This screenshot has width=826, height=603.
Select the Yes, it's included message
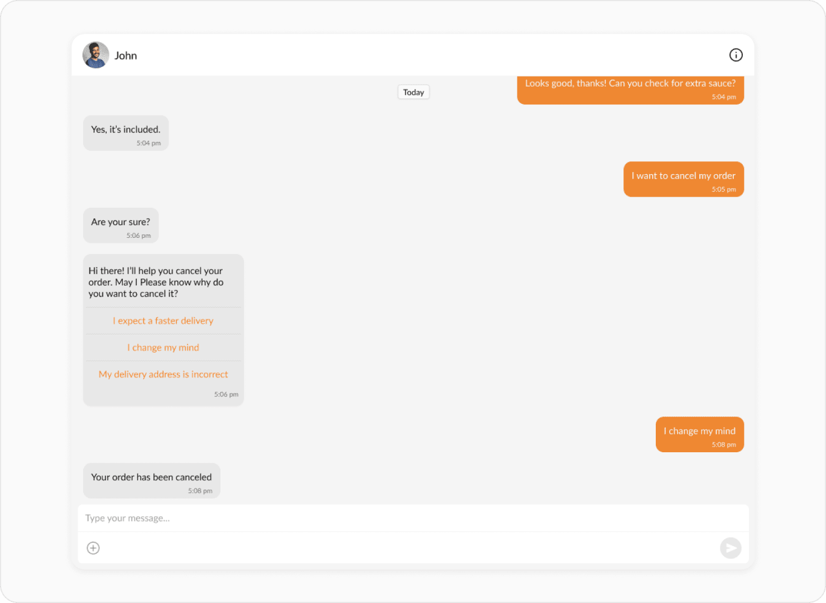pyautogui.click(x=126, y=133)
